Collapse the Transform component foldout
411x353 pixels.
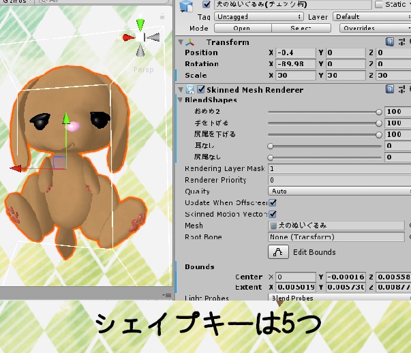[181, 42]
